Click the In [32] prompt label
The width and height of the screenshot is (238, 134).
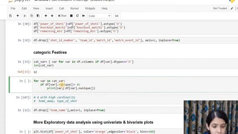[x=24, y=40]
